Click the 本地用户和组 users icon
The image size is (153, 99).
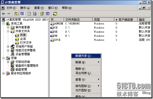[x=13, y=46]
